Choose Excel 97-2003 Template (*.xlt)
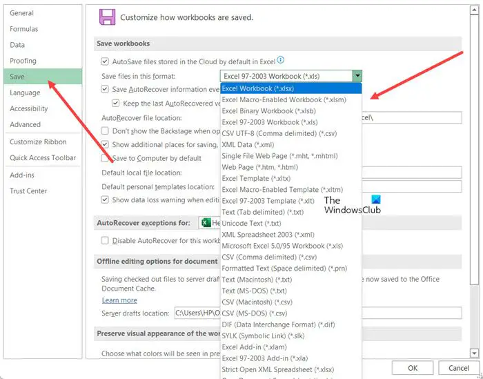Viewport: 483px width, 379px height. click(x=290, y=201)
